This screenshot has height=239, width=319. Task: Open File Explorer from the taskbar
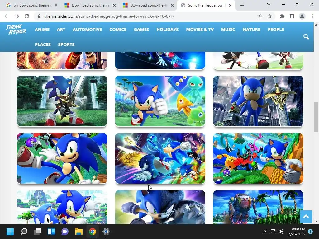tap(79, 232)
